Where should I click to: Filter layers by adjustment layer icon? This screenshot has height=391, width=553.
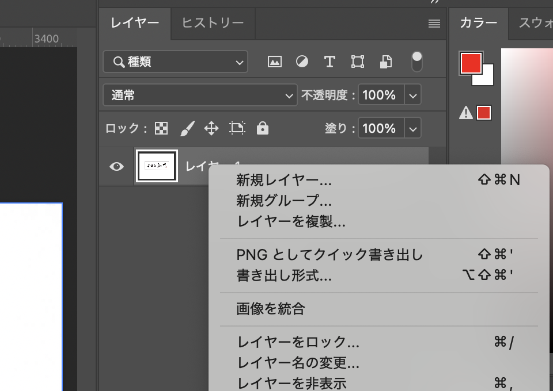coord(302,62)
